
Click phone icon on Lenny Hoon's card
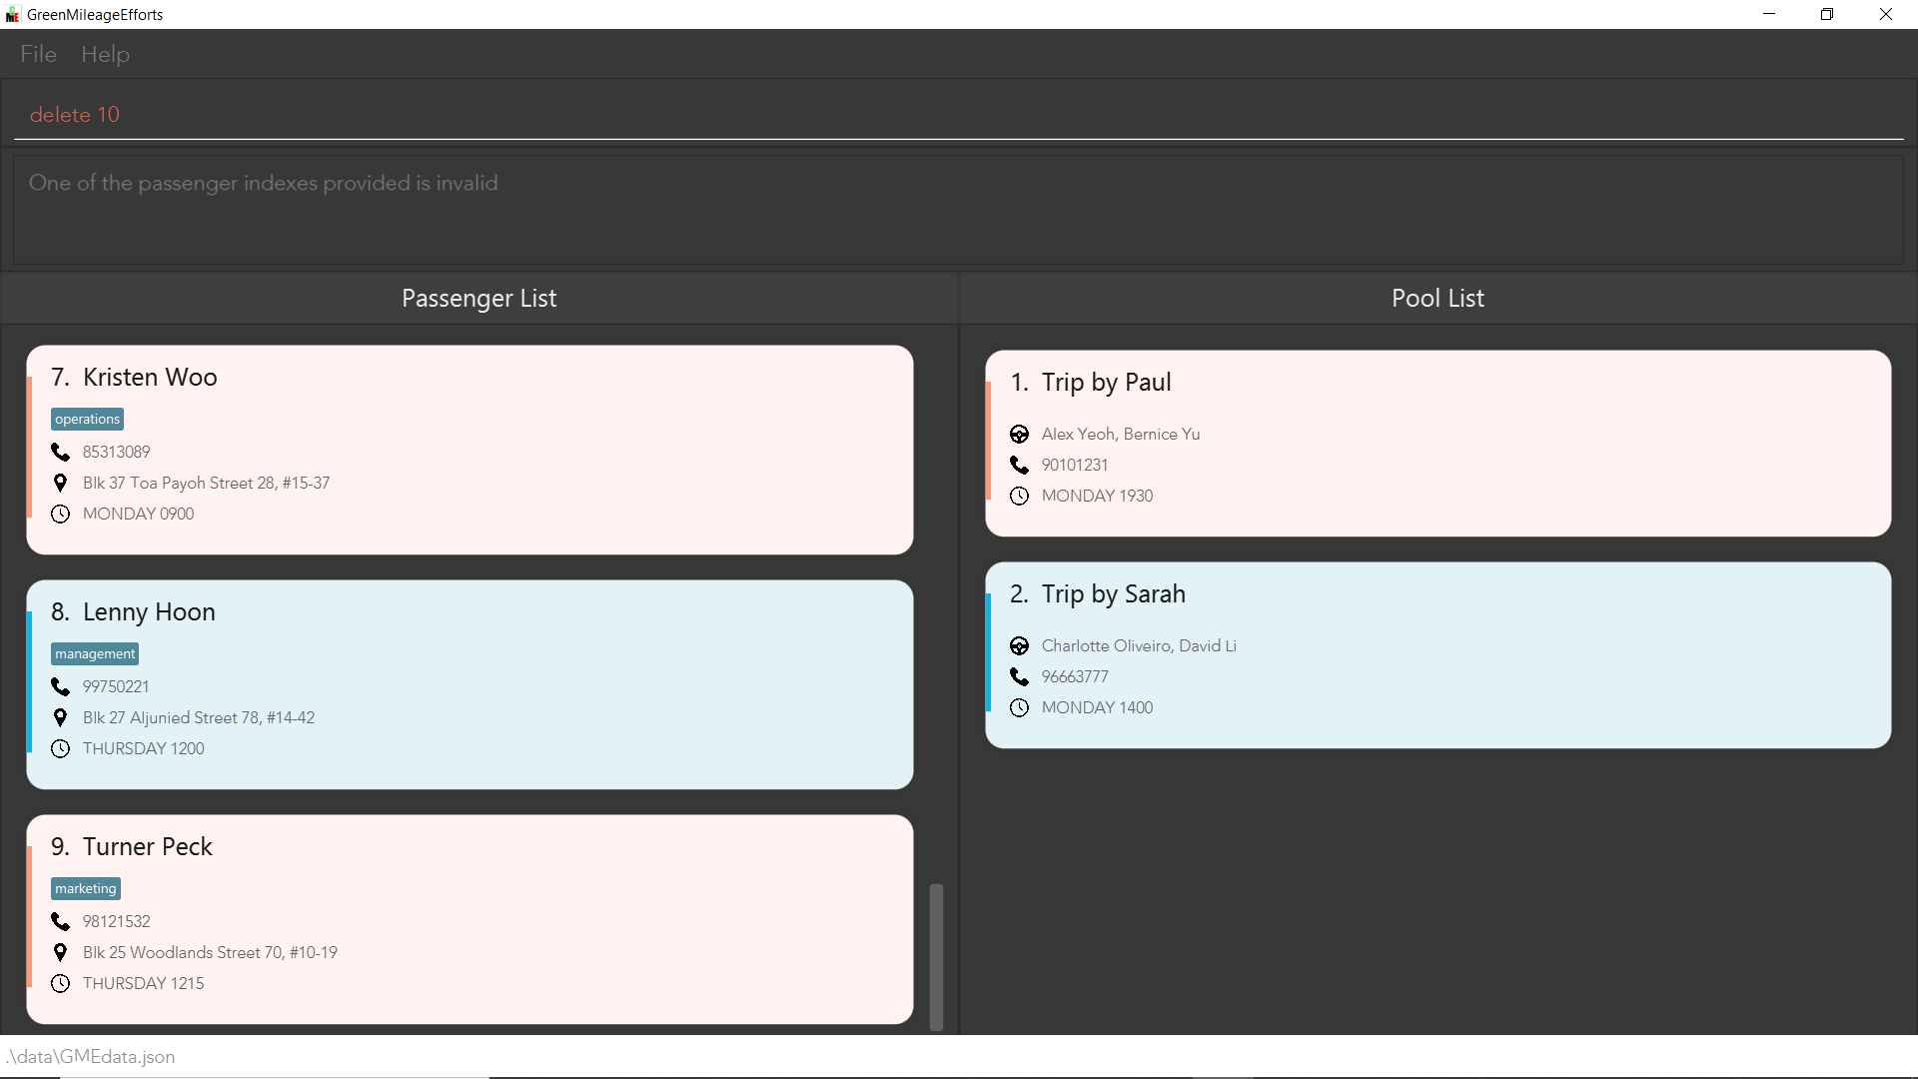tap(60, 687)
